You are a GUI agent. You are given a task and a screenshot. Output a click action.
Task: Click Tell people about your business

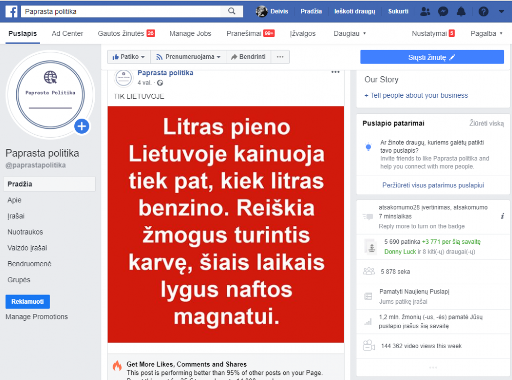pyautogui.click(x=416, y=95)
